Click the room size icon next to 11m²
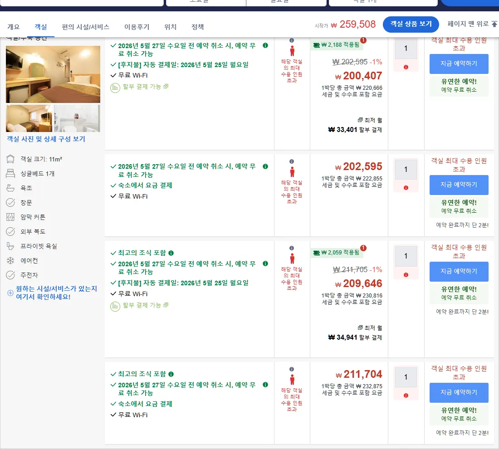 pyautogui.click(x=10, y=159)
